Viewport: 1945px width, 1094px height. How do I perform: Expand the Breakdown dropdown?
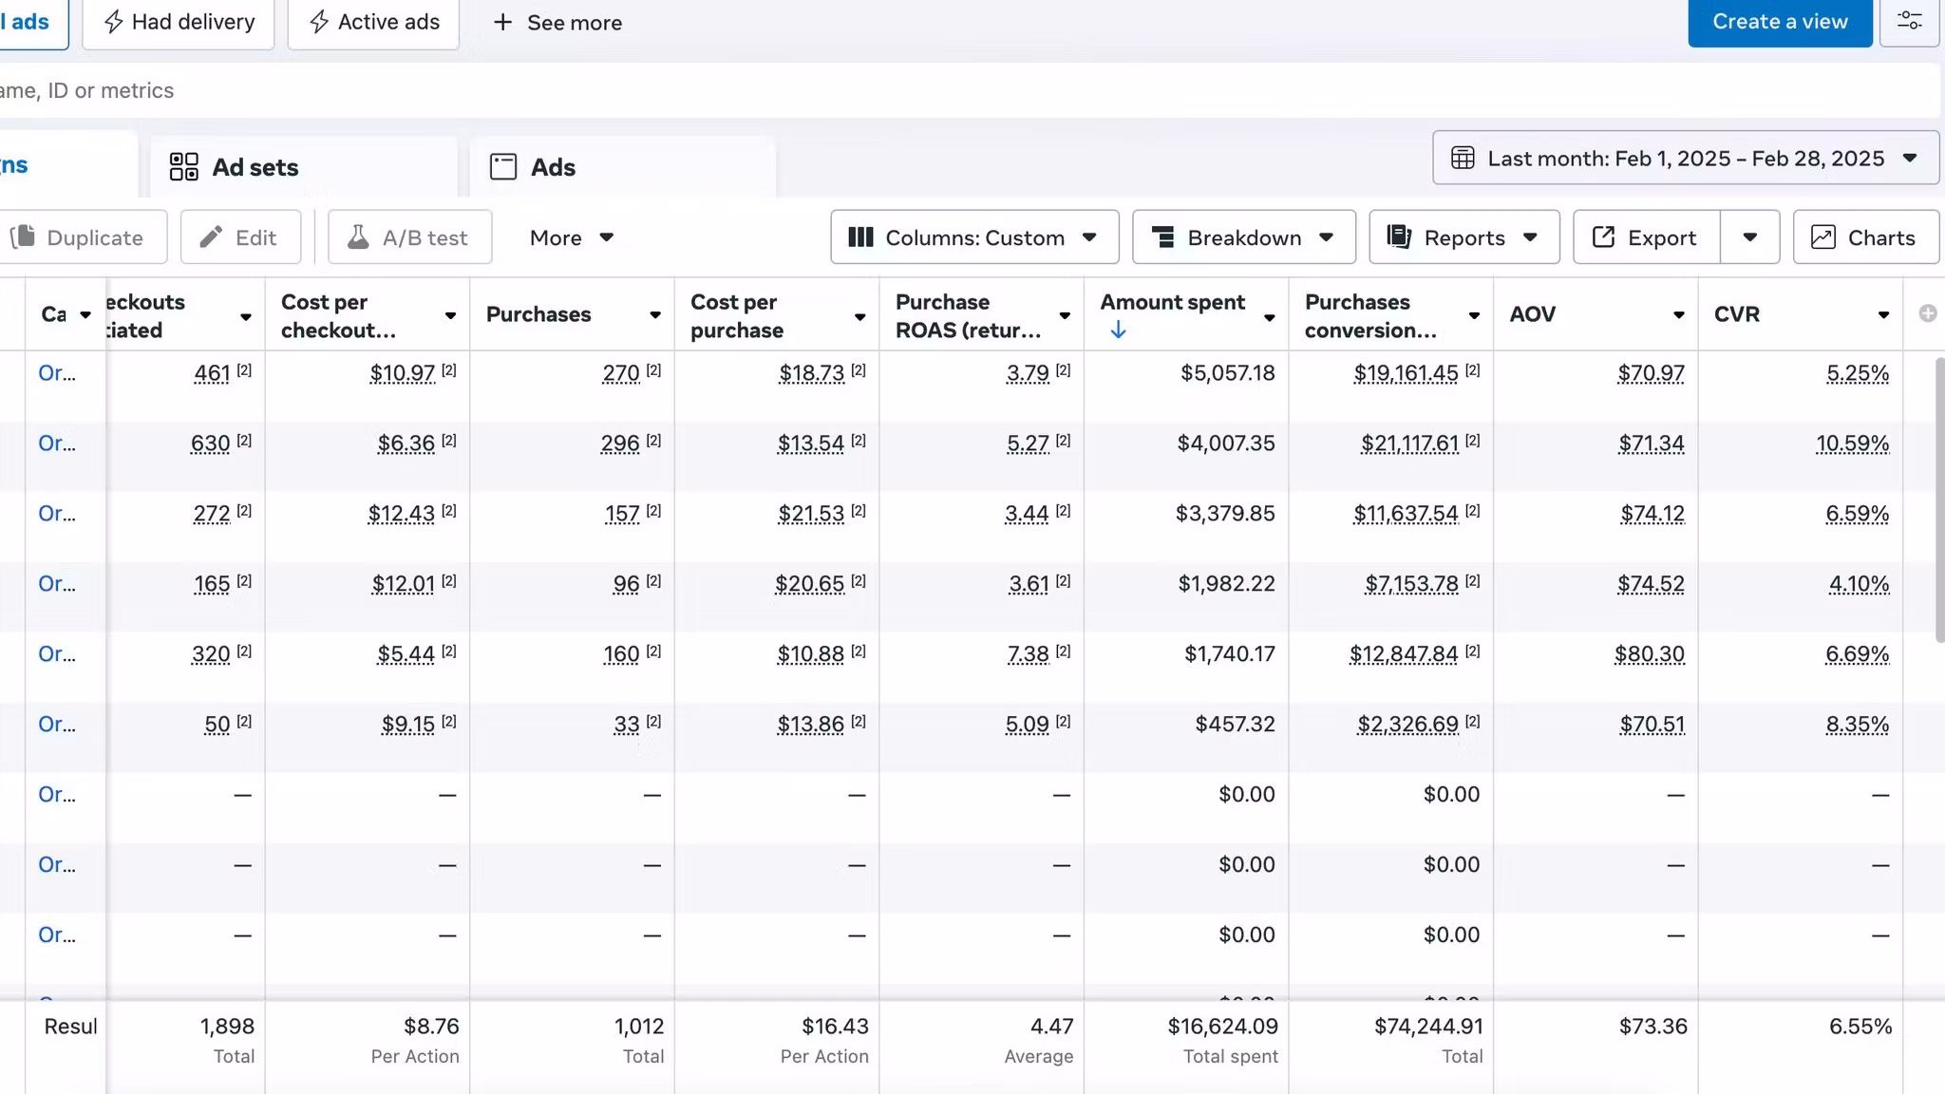(1243, 237)
